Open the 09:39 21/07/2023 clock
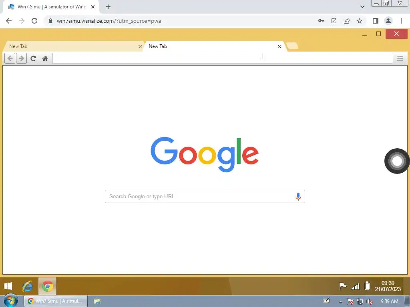This screenshot has height=307, width=410. tap(388, 286)
